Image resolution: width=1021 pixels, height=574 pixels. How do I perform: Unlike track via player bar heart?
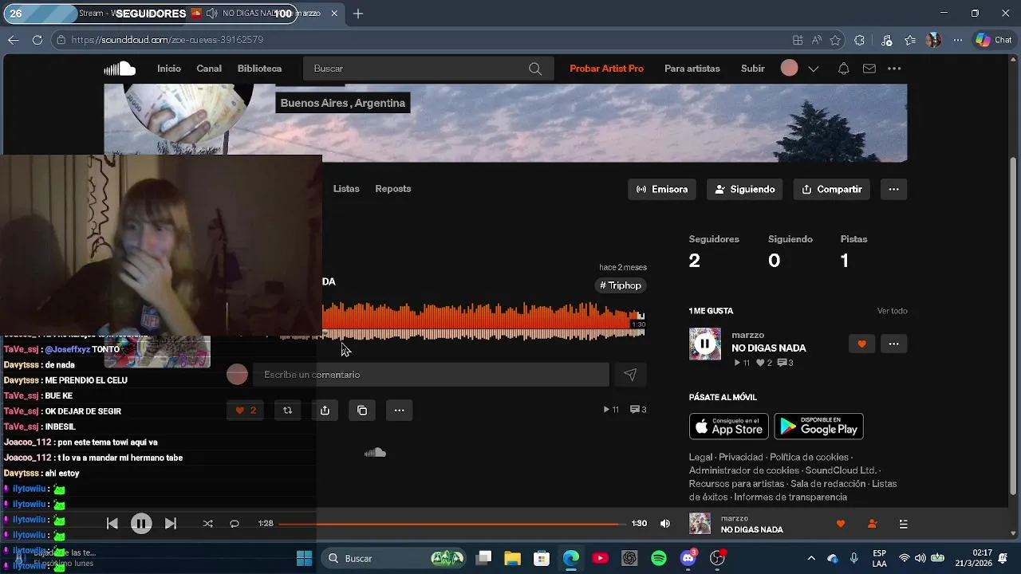tap(840, 524)
